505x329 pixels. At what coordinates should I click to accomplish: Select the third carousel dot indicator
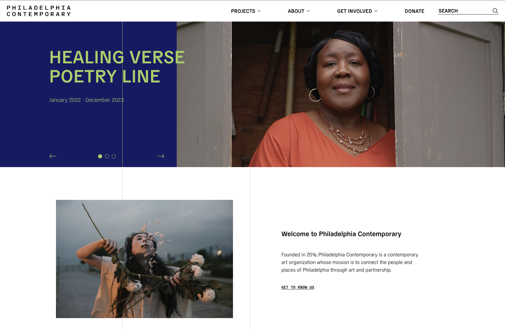(x=114, y=156)
